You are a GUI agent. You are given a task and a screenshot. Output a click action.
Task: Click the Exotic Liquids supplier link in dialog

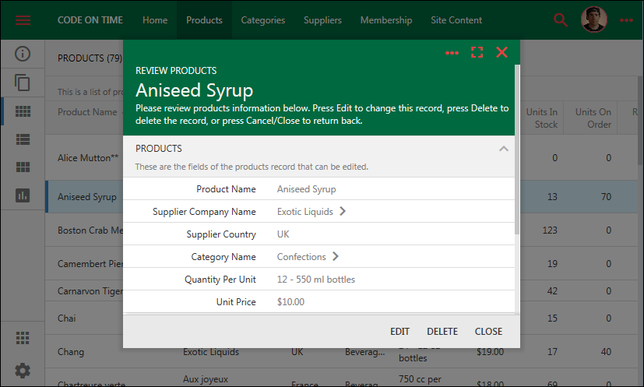304,212
